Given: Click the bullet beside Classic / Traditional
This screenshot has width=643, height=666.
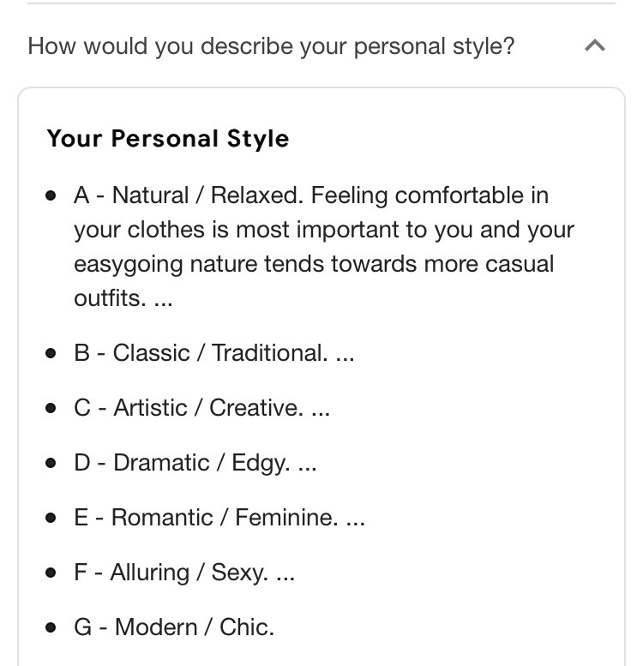Looking at the screenshot, I should pos(51,353).
